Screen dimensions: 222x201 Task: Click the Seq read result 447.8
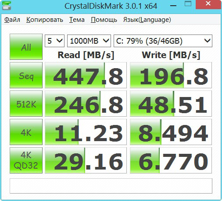[86, 75]
